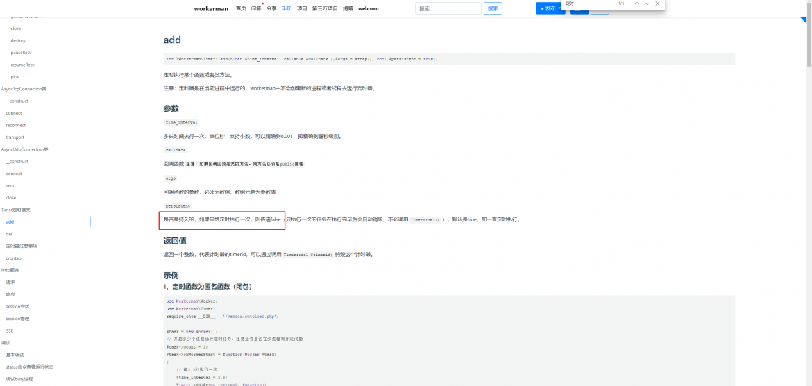This screenshot has height=386, width=812.
Task: Open the workerman logo home link
Action: point(211,8)
